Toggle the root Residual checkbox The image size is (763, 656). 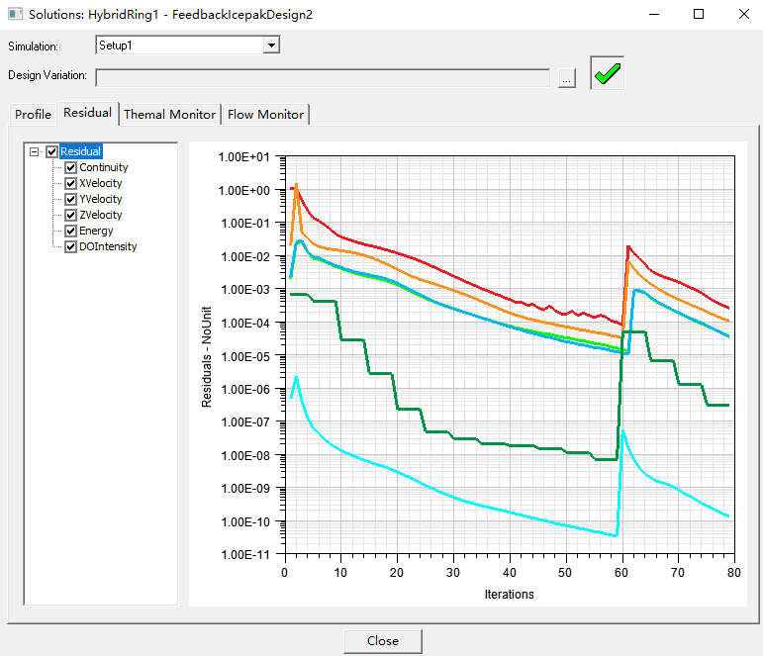52,151
